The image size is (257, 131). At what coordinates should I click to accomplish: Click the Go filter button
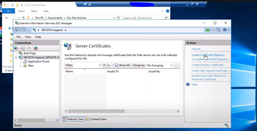point(106,65)
